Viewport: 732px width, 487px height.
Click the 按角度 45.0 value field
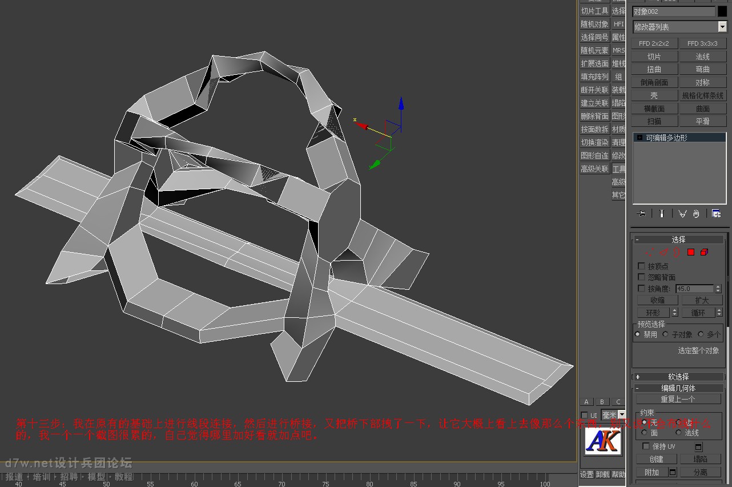point(695,289)
